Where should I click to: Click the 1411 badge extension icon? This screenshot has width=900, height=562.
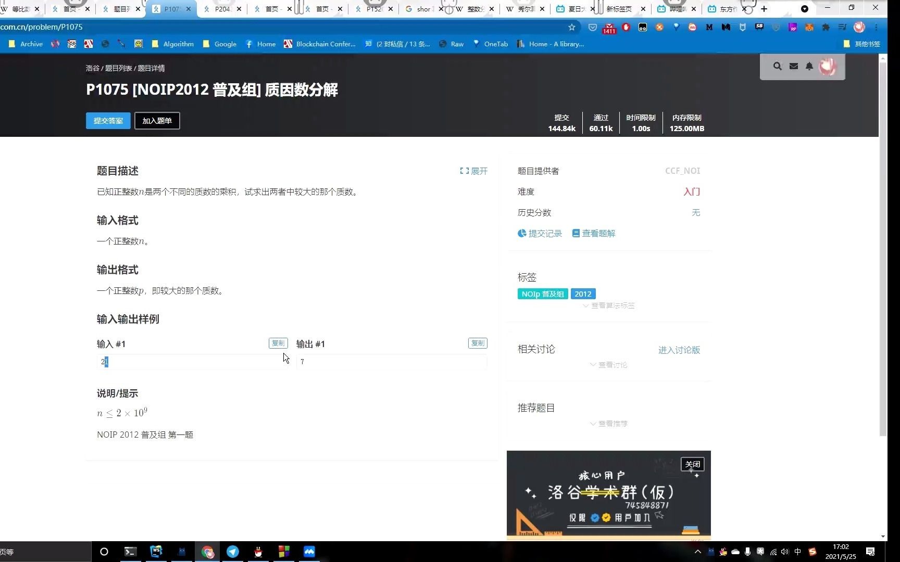tap(609, 28)
